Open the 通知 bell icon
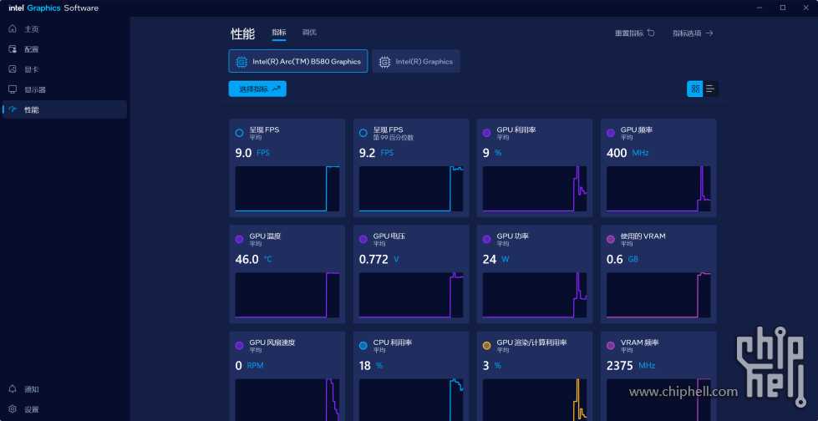Image resolution: width=818 pixels, height=421 pixels. pos(13,389)
